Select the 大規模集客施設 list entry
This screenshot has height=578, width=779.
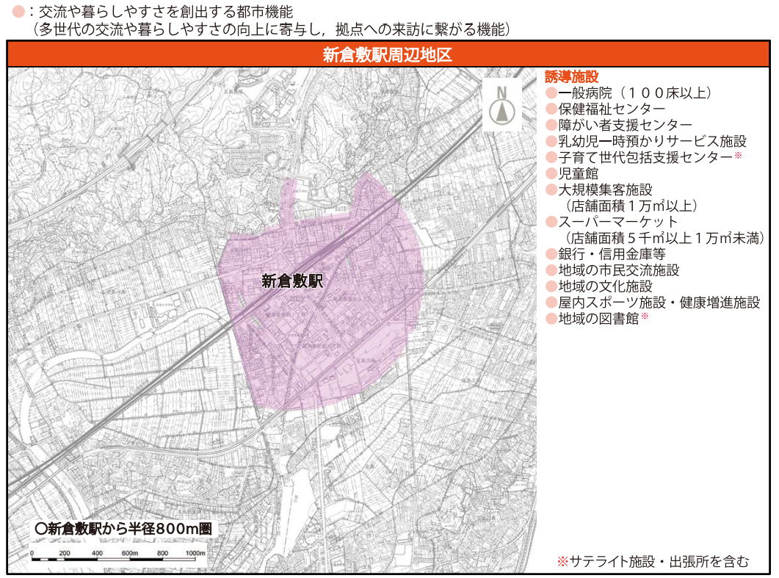605,190
